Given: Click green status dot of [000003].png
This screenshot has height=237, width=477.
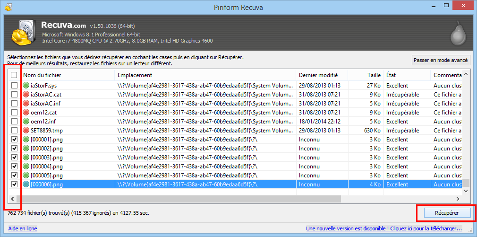Looking at the screenshot, I should (26, 158).
